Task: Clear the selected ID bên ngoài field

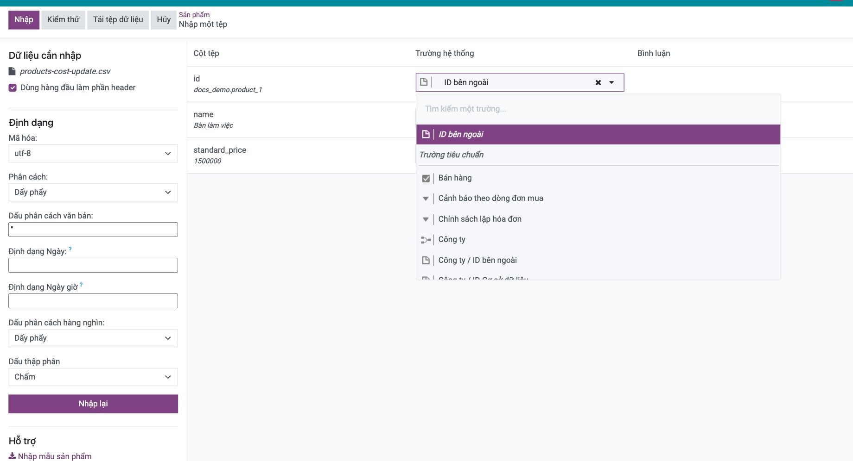Action: [x=598, y=82]
